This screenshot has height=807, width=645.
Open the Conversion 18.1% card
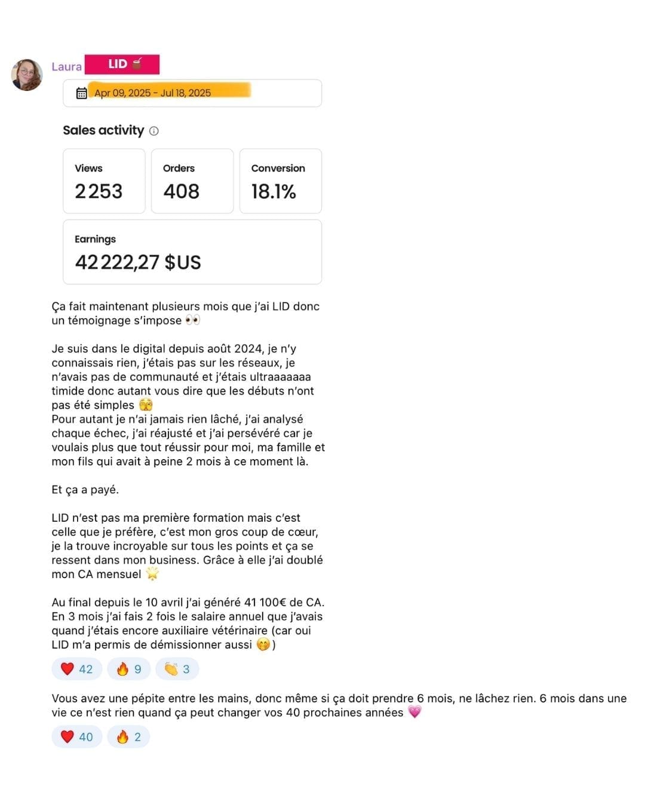[x=280, y=181]
